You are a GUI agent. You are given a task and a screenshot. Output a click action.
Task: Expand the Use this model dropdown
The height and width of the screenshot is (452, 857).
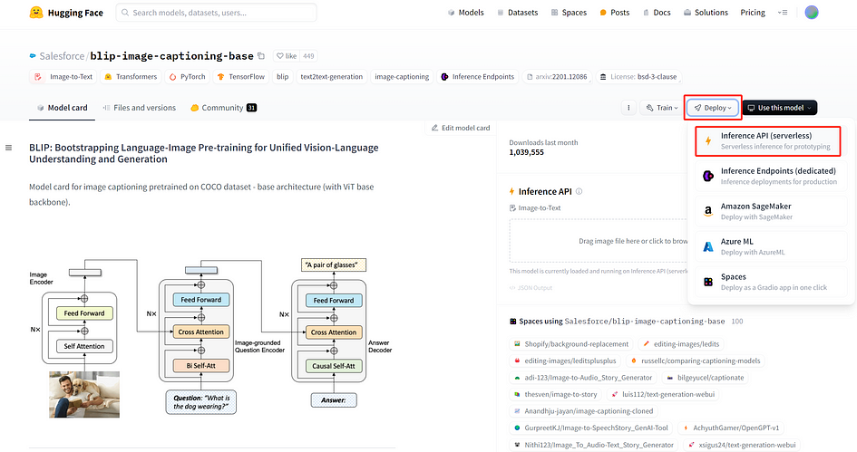(779, 108)
